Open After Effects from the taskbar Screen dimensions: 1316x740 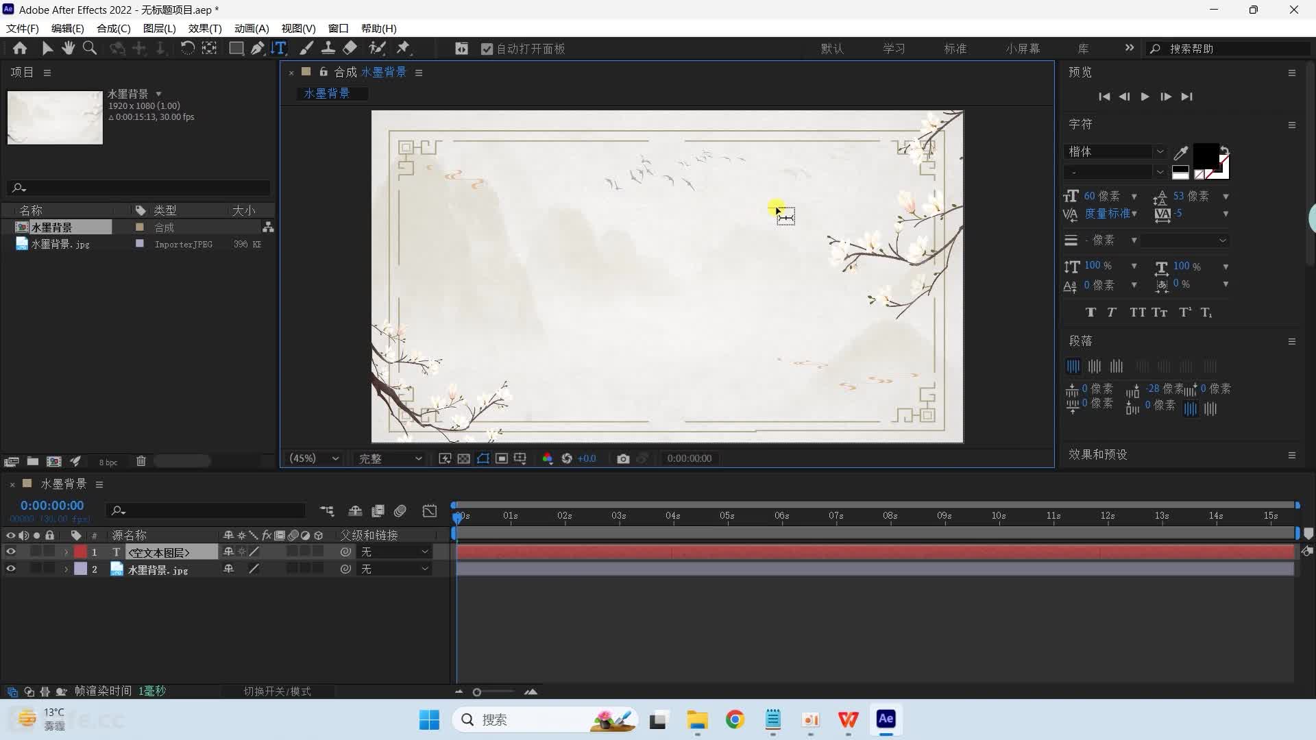(x=886, y=719)
